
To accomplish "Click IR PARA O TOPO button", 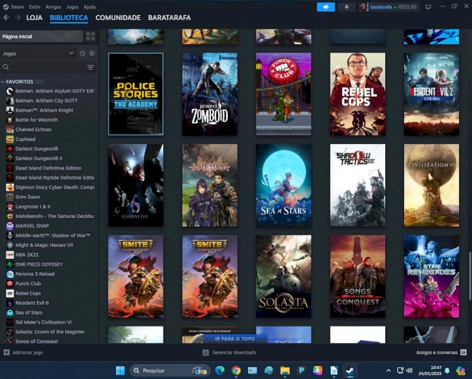I will (235, 339).
